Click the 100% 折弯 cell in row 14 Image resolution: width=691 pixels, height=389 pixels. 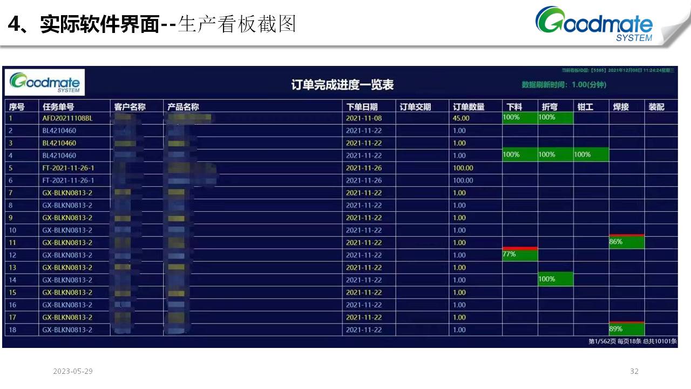555,279
